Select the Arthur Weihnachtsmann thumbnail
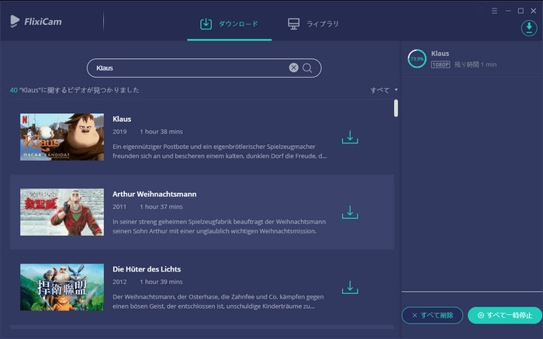This screenshot has width=543, height=339. (x=61, y=212)
